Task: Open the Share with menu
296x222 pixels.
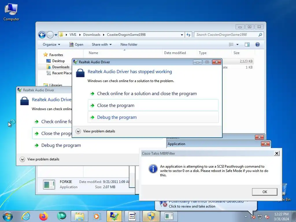Action: tap(102, 45)
